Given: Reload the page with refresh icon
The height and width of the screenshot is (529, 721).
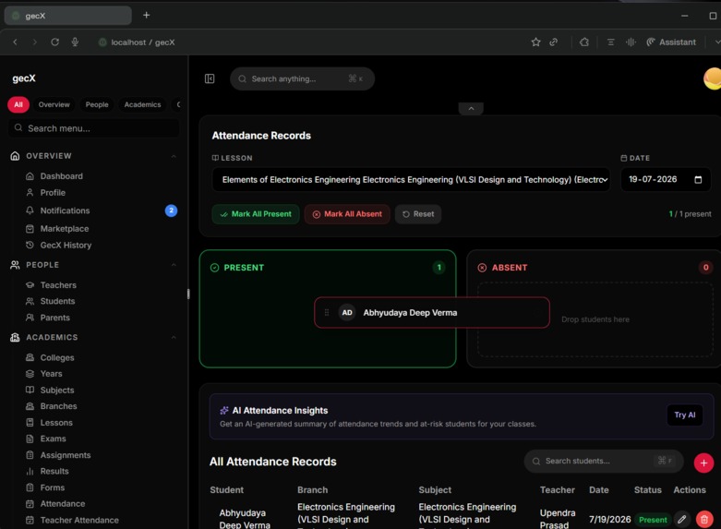Looking at the screenshot, I should 54,42.
